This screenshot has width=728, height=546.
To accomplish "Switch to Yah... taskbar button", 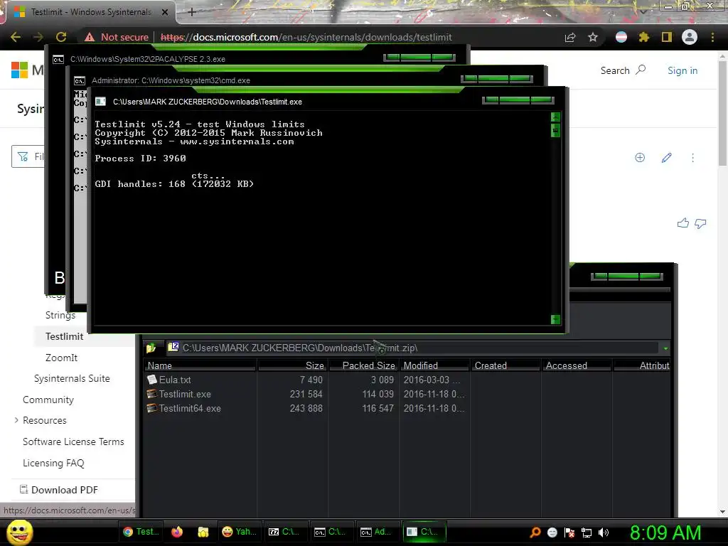I will pos(239,532).
